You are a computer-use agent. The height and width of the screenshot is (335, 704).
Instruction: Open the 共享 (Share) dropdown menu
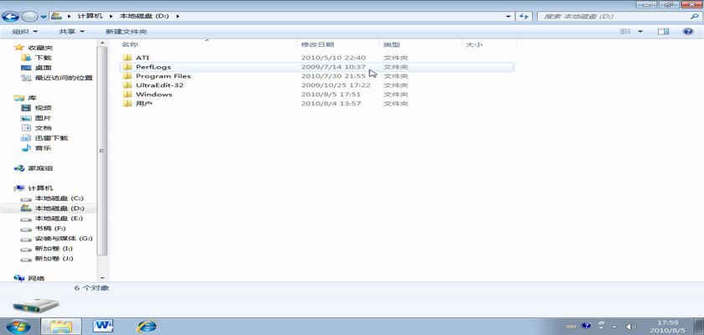pos(70,31)
